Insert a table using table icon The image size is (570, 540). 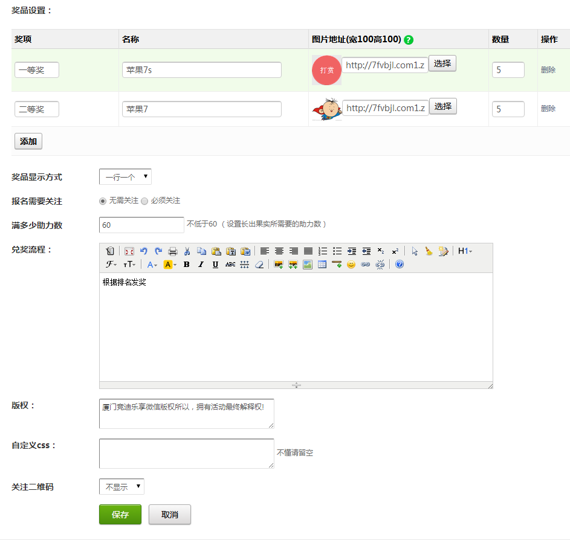(322, 265)
